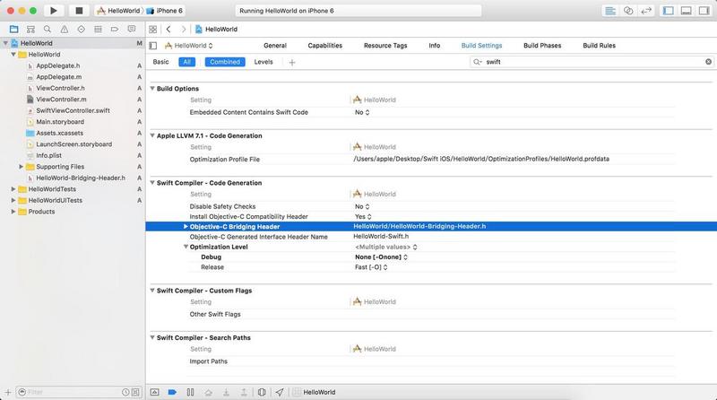Switch to the General tab

(275, 46)
